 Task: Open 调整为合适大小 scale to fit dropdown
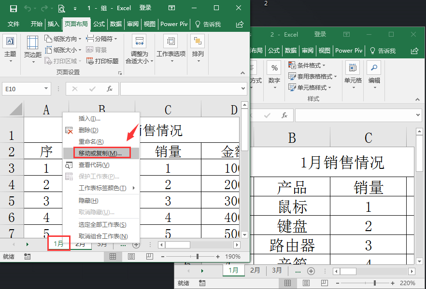pyautogui.click(x=140, y=49)
